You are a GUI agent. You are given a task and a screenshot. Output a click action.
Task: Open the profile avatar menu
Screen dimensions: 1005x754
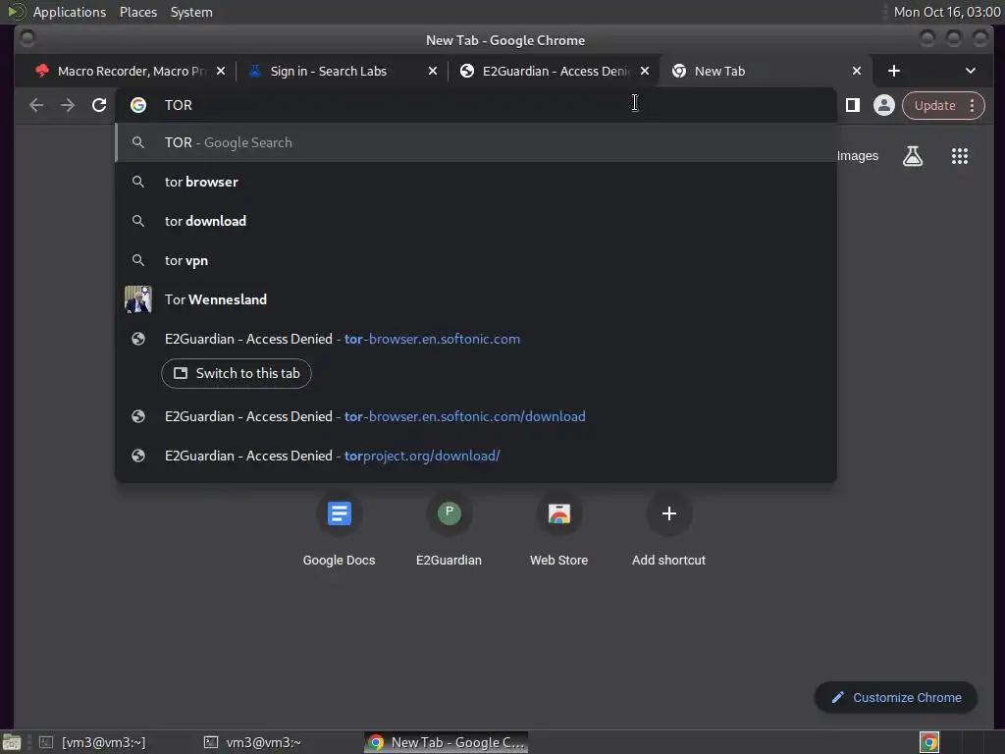coord(884,105)
